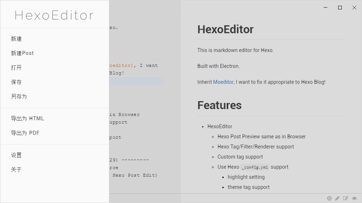Open the 关于 about entry
Viewport: 362px width, 203px height.
[x=55, y=170]
